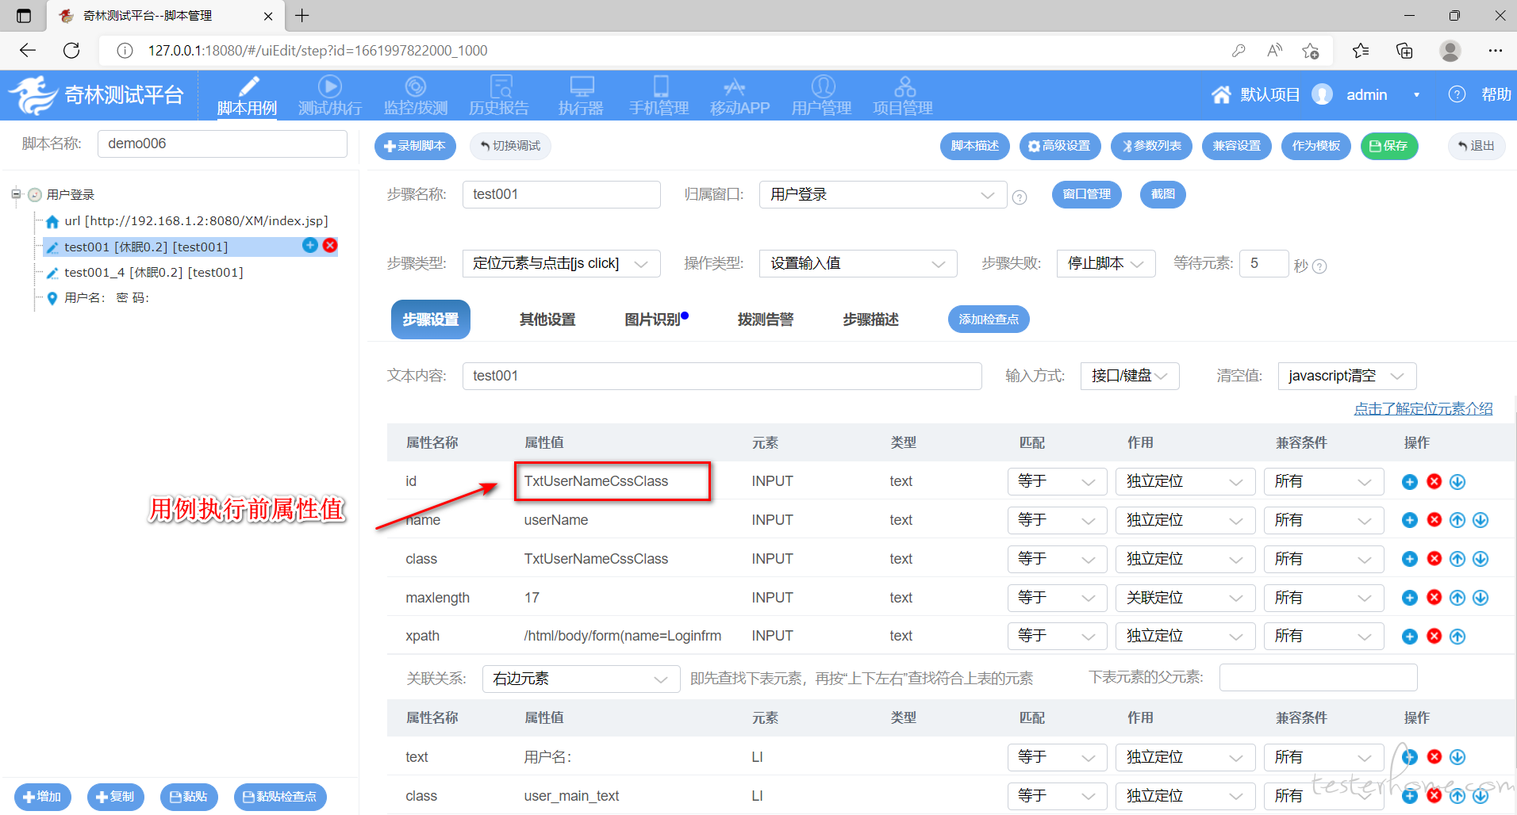Open the 手机管理 navigation tab
Image resolution: width=1517 pixels, height=815 pixels.
pos(659,96)
